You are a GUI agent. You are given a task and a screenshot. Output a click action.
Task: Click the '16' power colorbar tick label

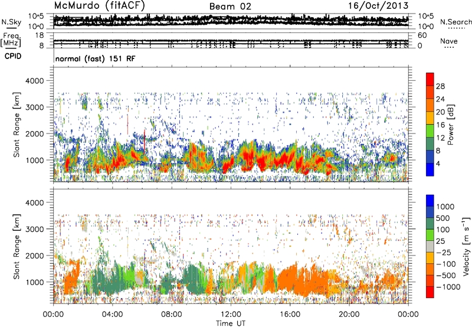(x=440, y=125)
